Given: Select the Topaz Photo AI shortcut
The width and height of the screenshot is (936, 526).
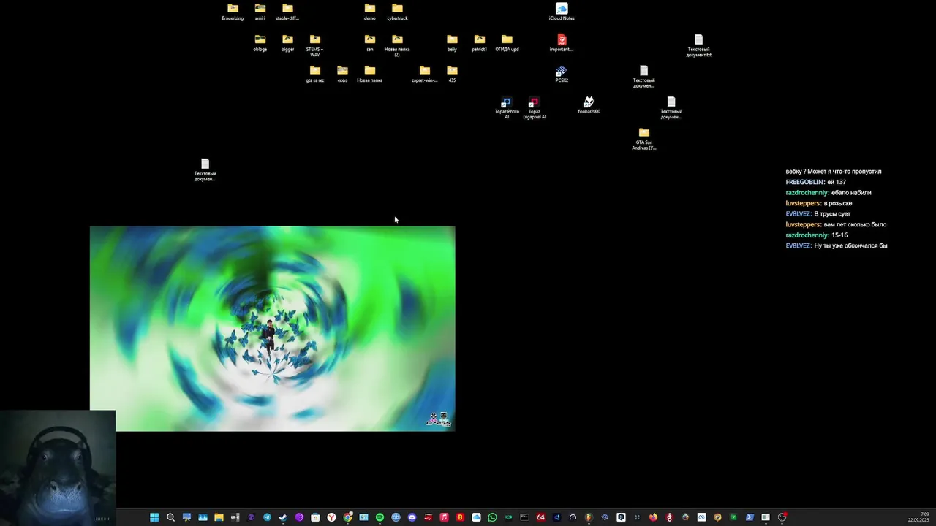Looking at the screenshot, I should pyautogui.click(x=507, y=108).
